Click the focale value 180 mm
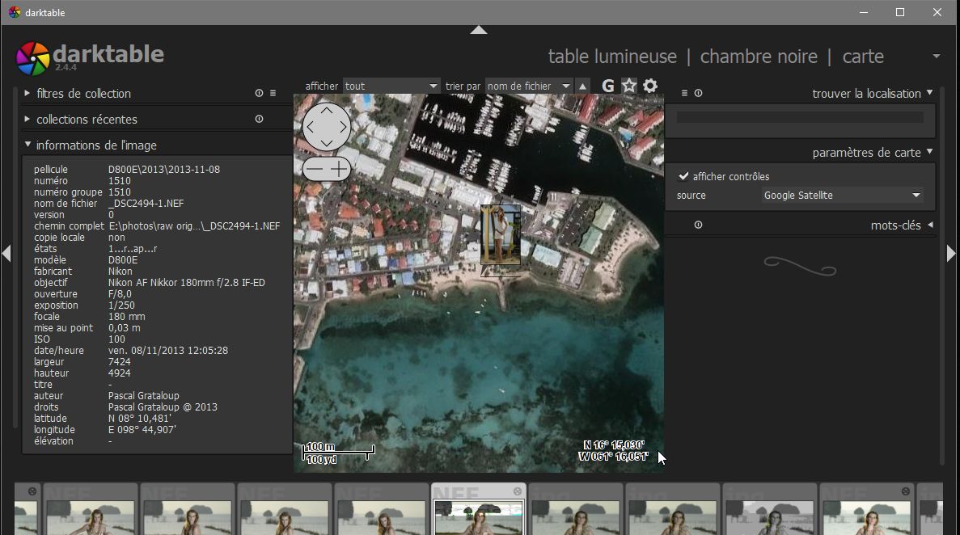This screenshot has height=535, width=960. [x=126, y=317]
